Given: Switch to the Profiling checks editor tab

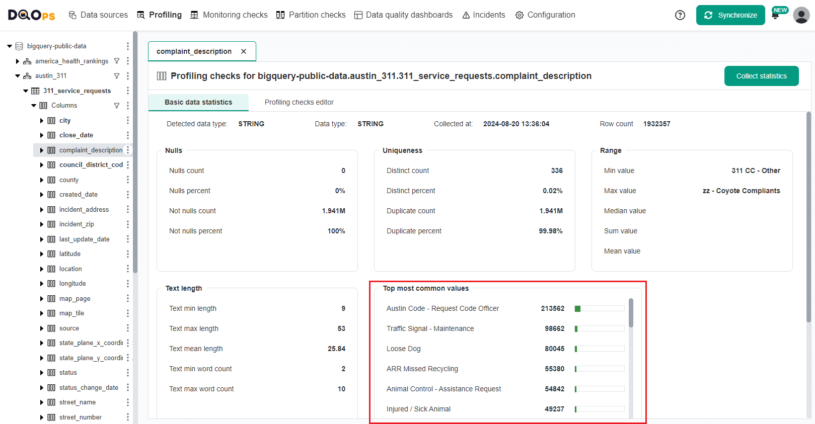Looking at the screenshot, I should pyautogui.click(x=299, y=102).
